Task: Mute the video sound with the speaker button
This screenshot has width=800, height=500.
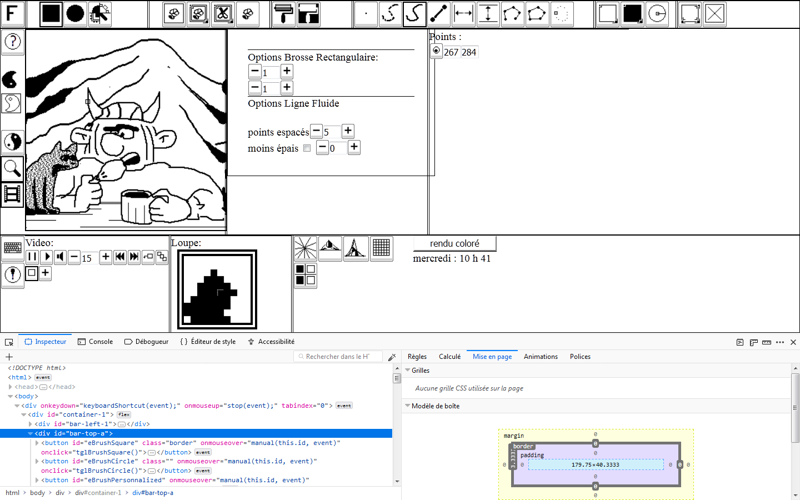Action: [x=59, y=257]
